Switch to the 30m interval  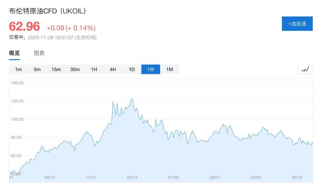(75, 69)
